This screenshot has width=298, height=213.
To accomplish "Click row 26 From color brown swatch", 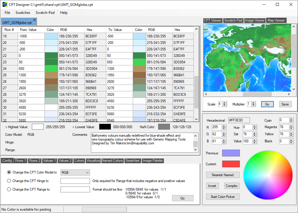I will (51, 81).
